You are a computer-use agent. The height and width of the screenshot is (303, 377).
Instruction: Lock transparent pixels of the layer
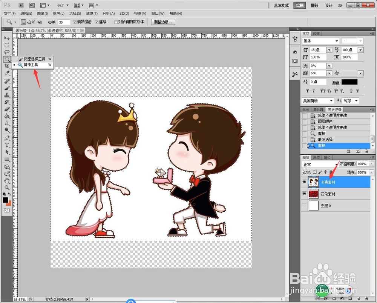315,172
